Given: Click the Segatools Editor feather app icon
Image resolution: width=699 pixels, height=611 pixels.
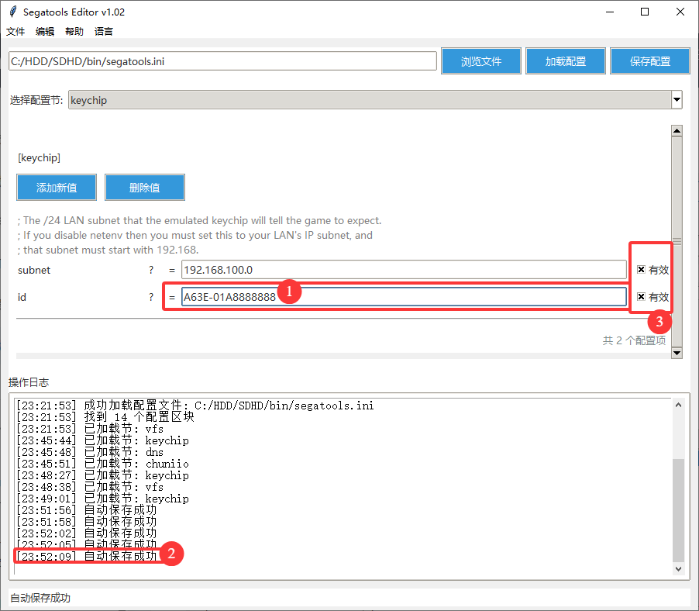Looking at the screenshot, I should click(13, 12).
